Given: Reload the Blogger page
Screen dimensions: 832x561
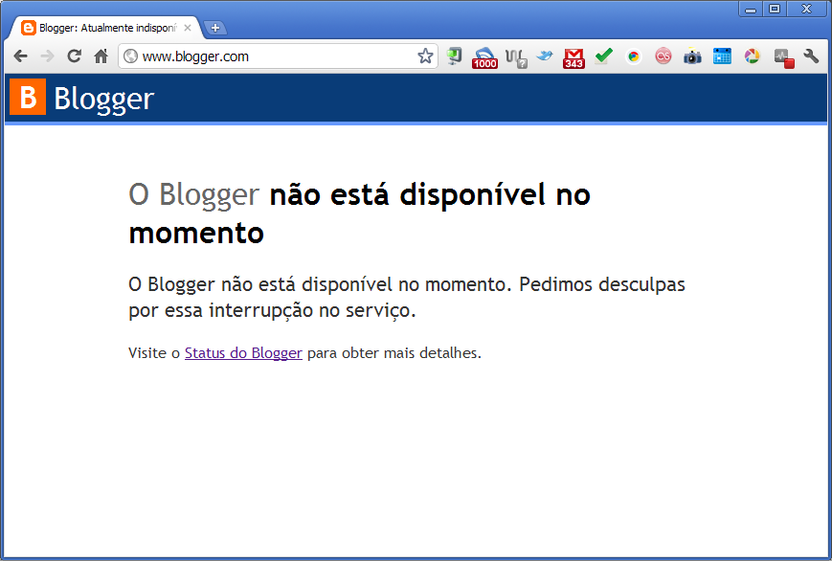Looking at the screenshot, I should pyautogui.click(x=74, y=56).
